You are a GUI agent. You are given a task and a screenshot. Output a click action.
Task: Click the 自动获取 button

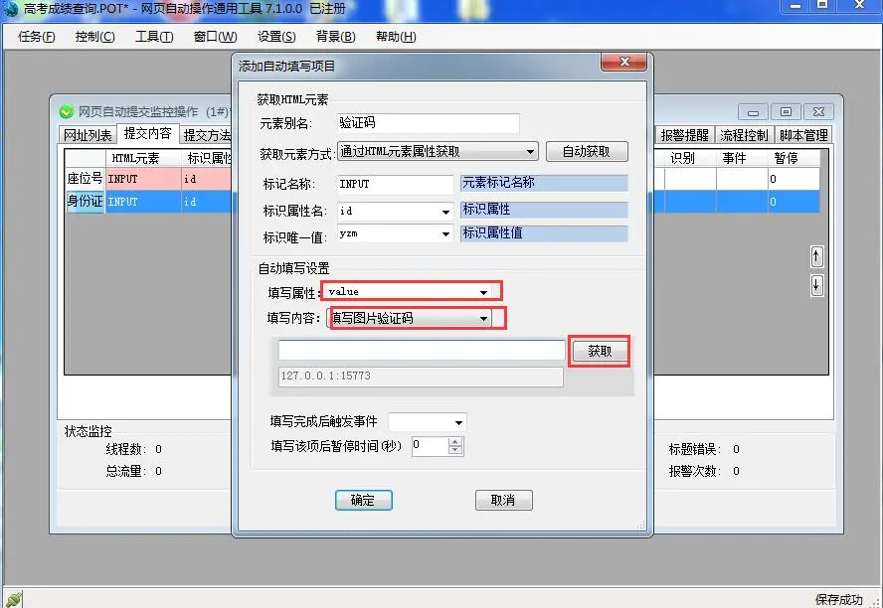coord(587,152)
